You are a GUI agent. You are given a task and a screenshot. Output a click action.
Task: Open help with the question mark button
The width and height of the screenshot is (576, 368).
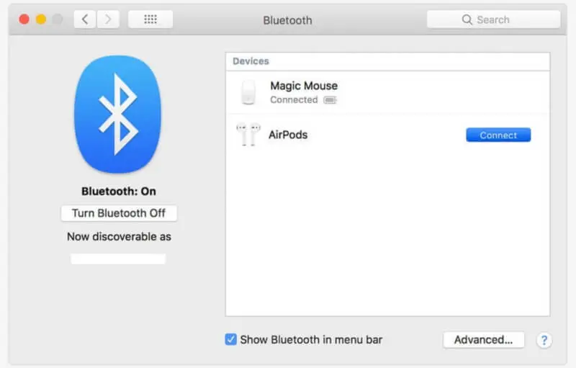[x=544, y=340]
